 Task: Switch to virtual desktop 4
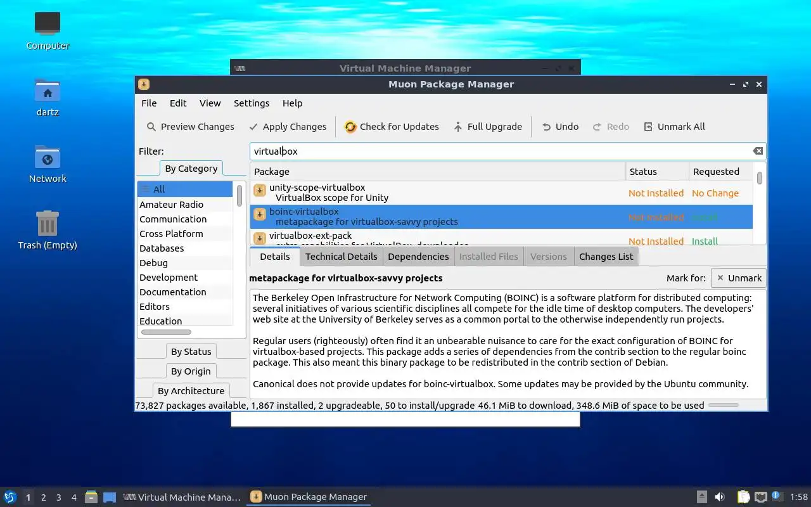(73, 497)
